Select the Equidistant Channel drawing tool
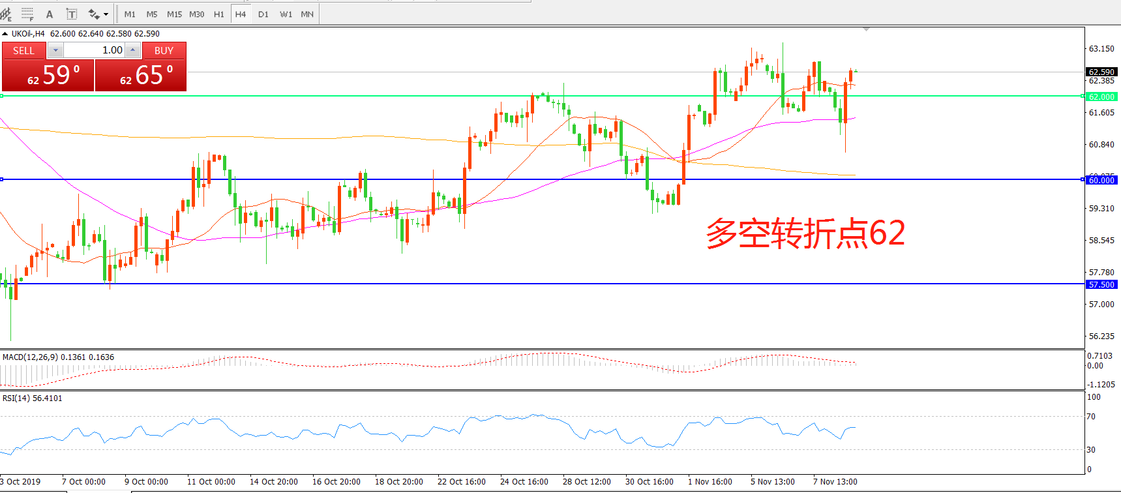The width and height of the screenshot is (1121, 493). [x=6, y=14]
